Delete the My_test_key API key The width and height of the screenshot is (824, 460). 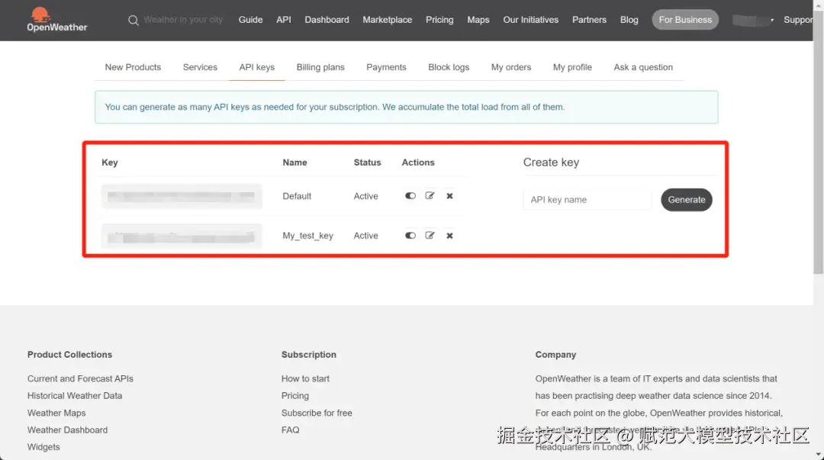pos(450,236)
